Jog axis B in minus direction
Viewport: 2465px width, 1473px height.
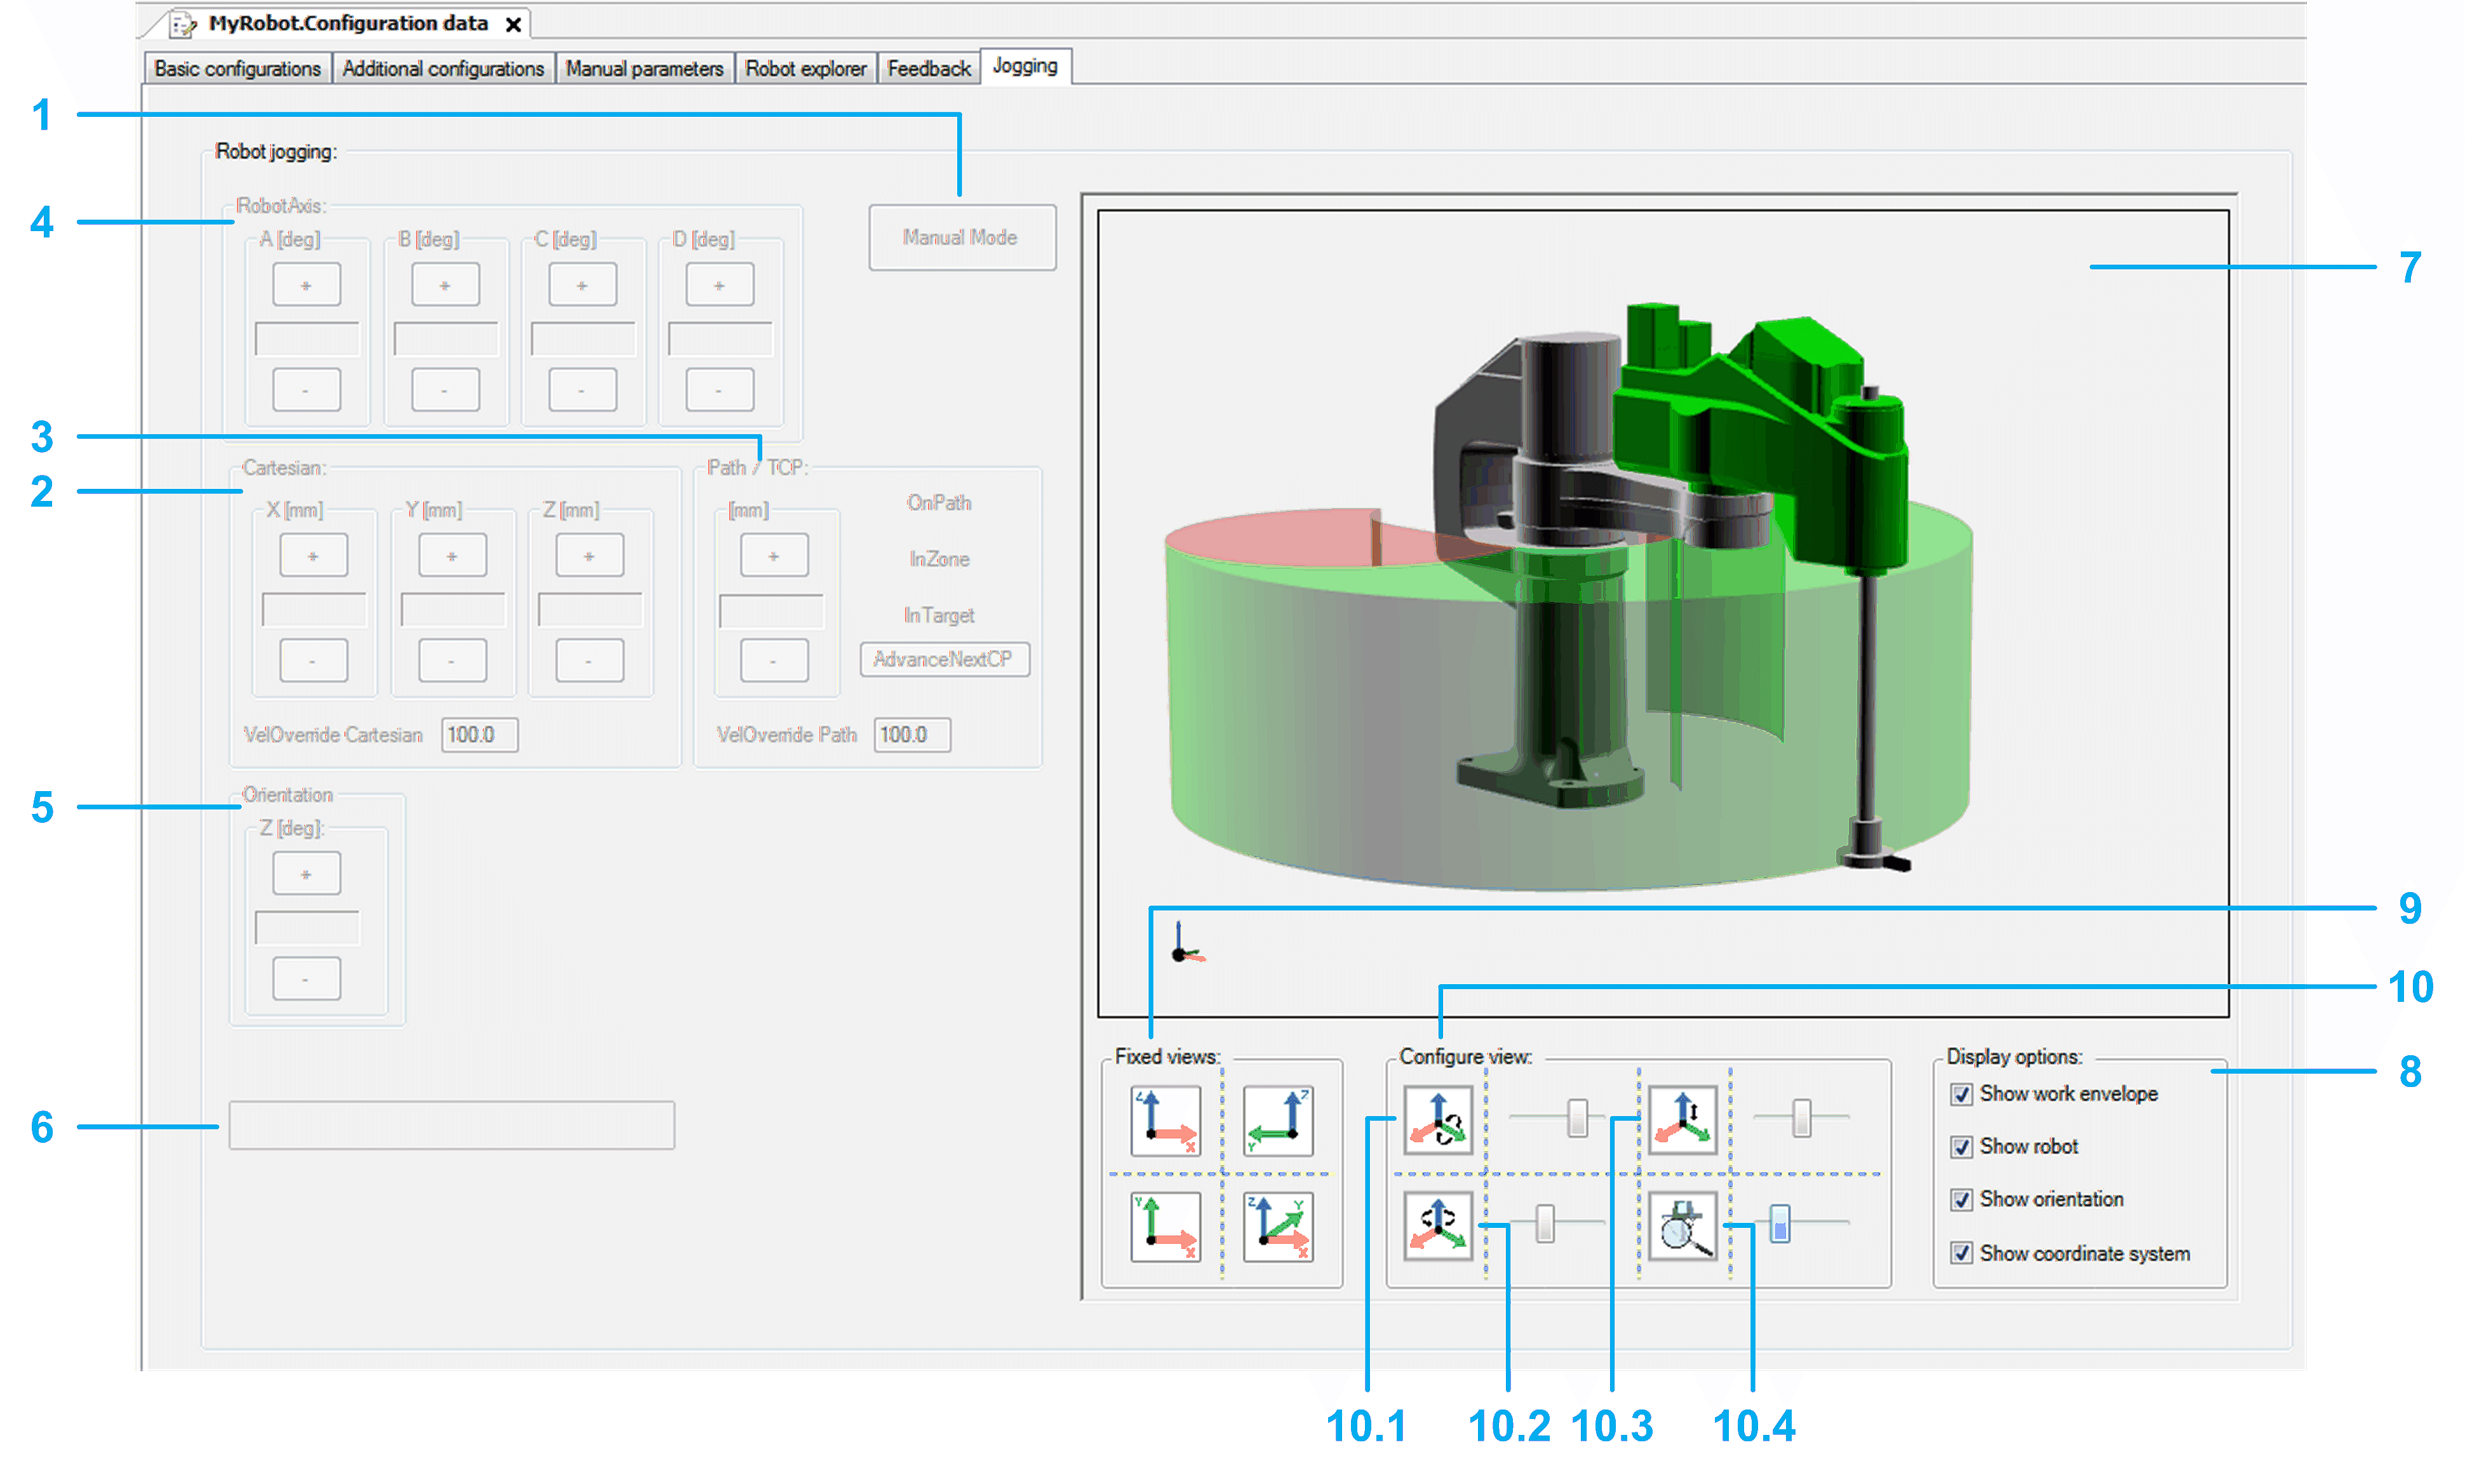click(x=446, y=390)
